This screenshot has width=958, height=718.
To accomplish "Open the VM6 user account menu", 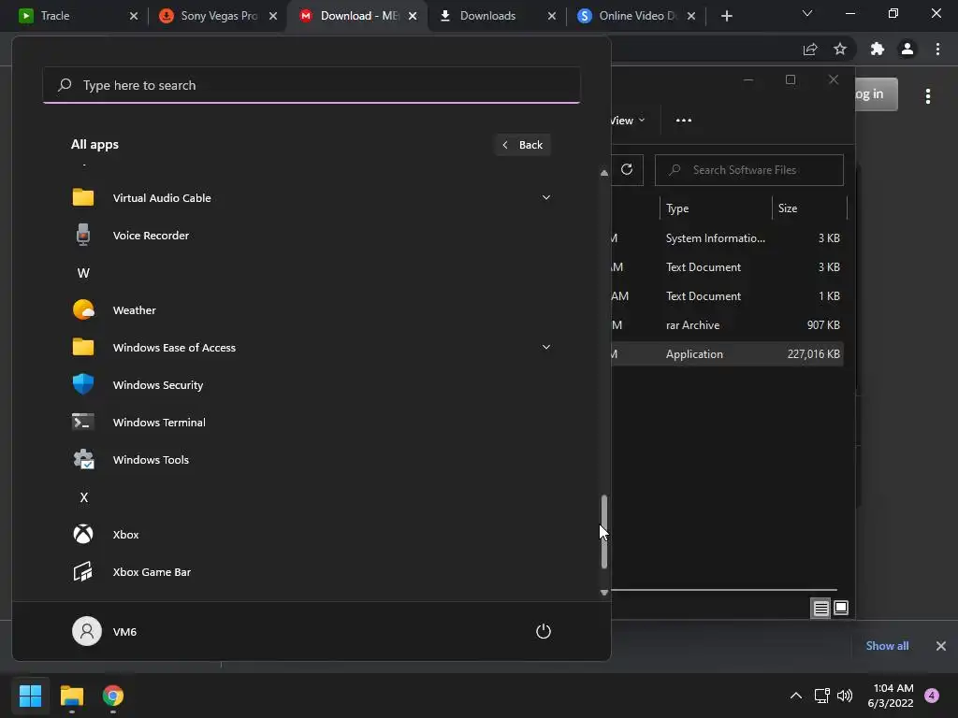I will click(105, 631).
